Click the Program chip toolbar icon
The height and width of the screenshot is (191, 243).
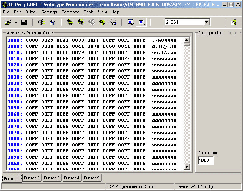click(81, 22)
